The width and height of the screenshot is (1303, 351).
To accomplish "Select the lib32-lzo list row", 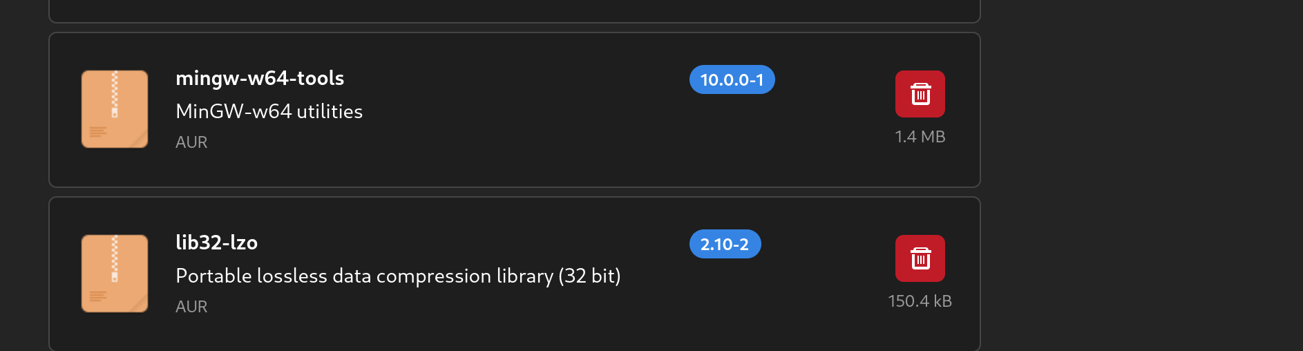I will coord(515,274).
